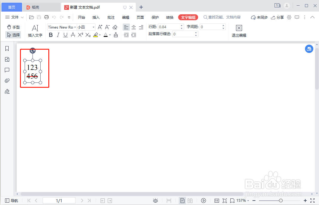Select the superscript icon
319x205 pixels.
point(80,35)
